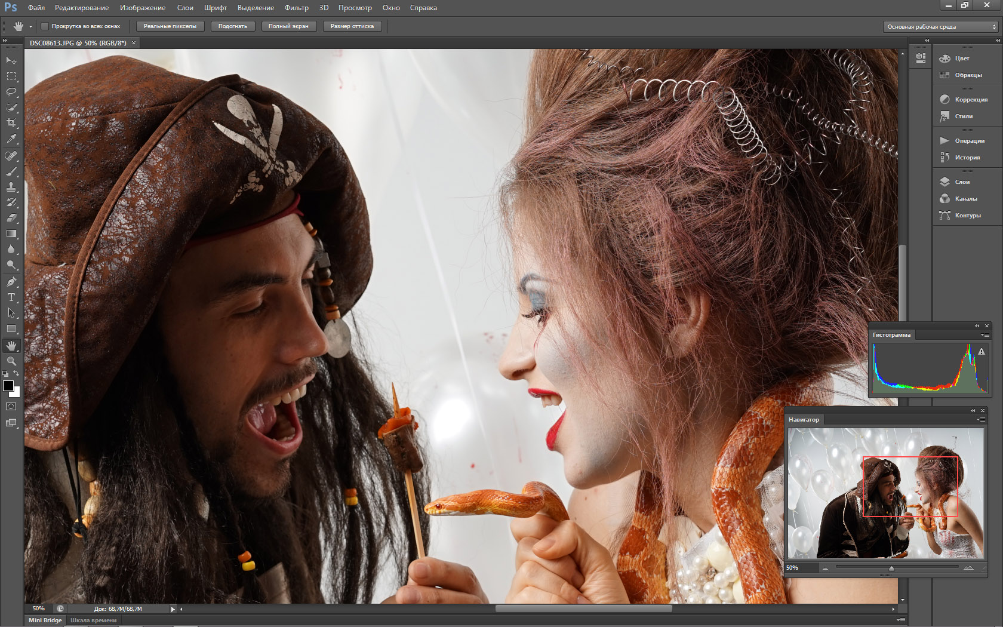Switch to the Mini Bridge tab
The image size is (1003, 627).
(45, 620)
